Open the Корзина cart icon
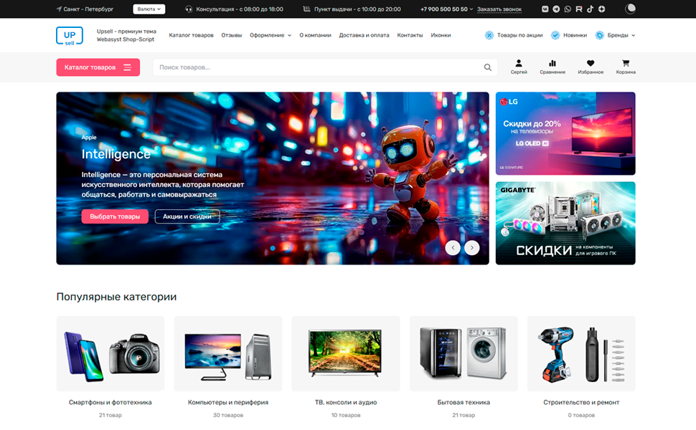The height and width of the screenshot is (430, 696). pyautogui.click(x=626, y=63)
